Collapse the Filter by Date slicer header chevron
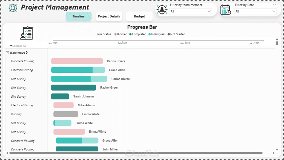Viewport: 284px width, 160px height. pos(274,5)
